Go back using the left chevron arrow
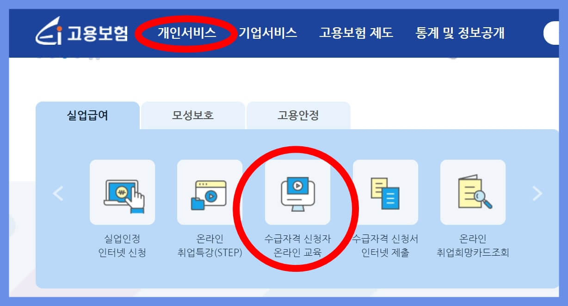The width and height of the screenshot is (568, 306). (x=57, y=194)
